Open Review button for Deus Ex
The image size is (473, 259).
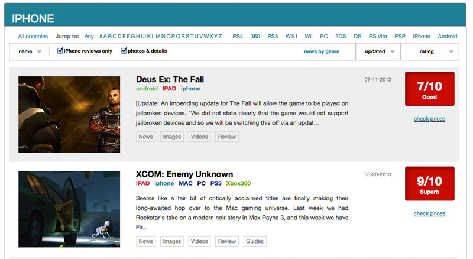point(227,137)
